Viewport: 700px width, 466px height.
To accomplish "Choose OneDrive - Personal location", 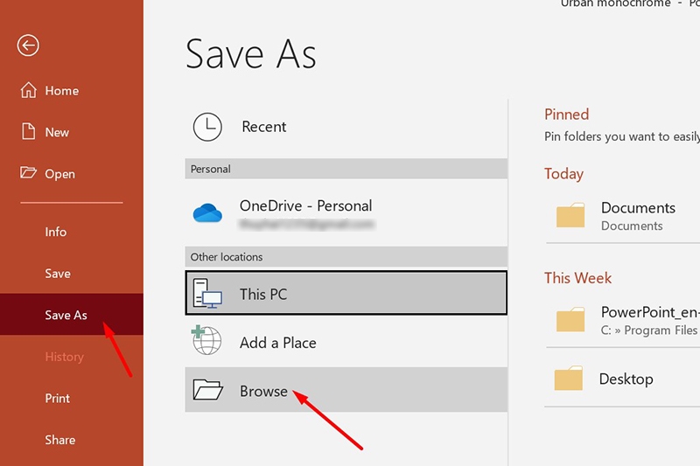I will [x=305, y=205].
